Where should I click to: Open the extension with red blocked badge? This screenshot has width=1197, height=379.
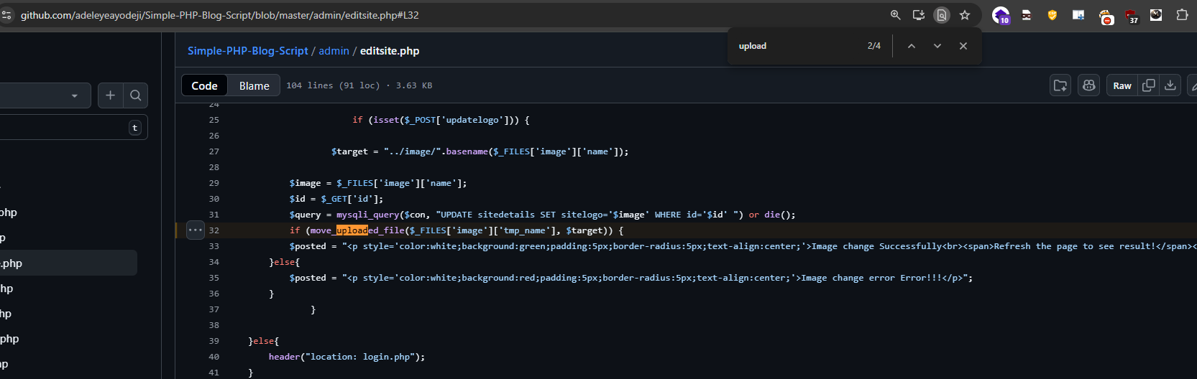1106,16
